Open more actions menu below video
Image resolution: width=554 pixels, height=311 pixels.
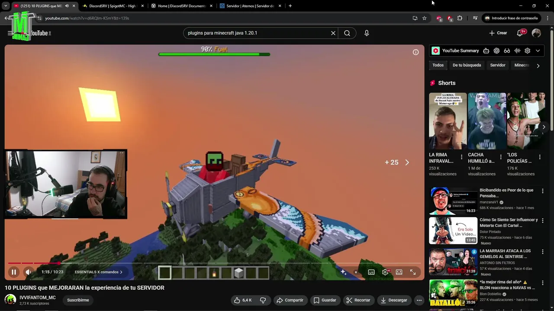(x=419, y=300)
